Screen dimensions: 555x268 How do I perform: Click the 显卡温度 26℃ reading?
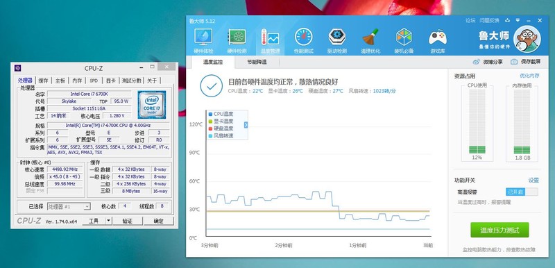click(x=286, y=91)
